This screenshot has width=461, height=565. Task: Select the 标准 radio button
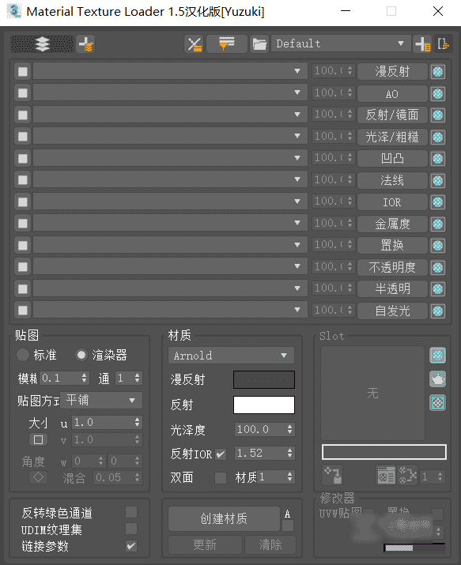pyautogui.click(x=23, y=355)
